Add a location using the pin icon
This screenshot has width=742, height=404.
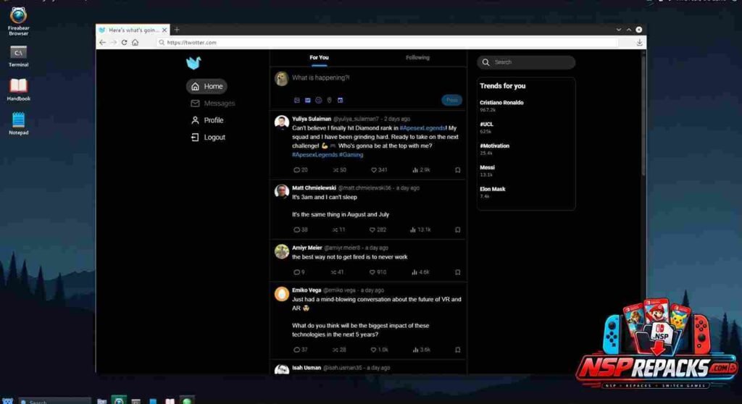click(x=330, y=101)
